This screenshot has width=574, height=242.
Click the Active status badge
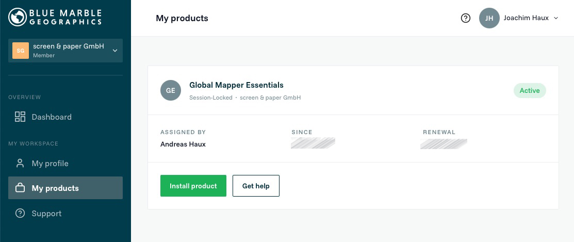(530, 90)
